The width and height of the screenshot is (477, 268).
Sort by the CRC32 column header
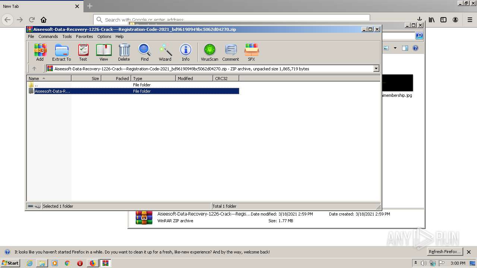(226, 79)
